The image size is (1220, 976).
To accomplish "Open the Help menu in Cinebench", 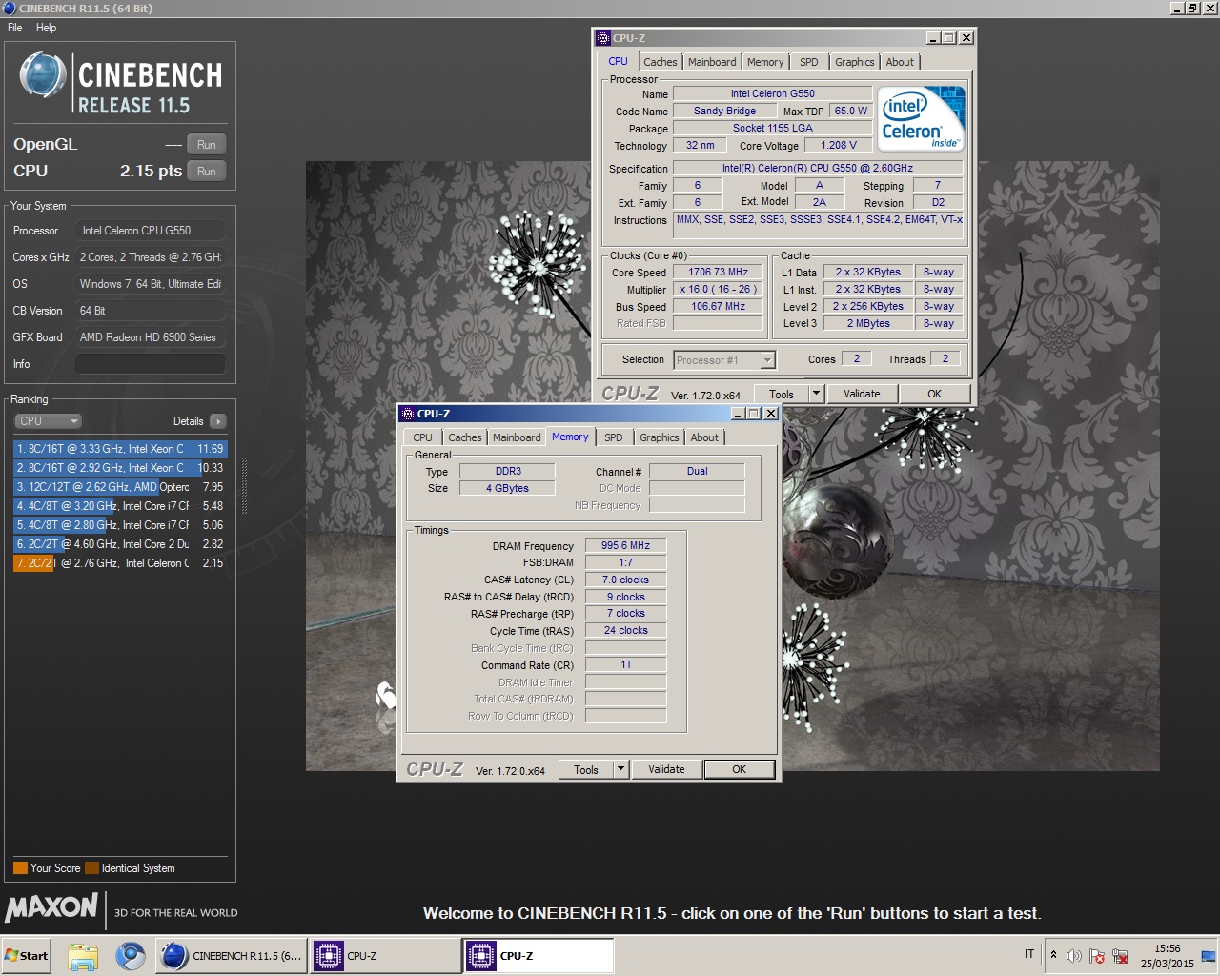I will [46, 28].
